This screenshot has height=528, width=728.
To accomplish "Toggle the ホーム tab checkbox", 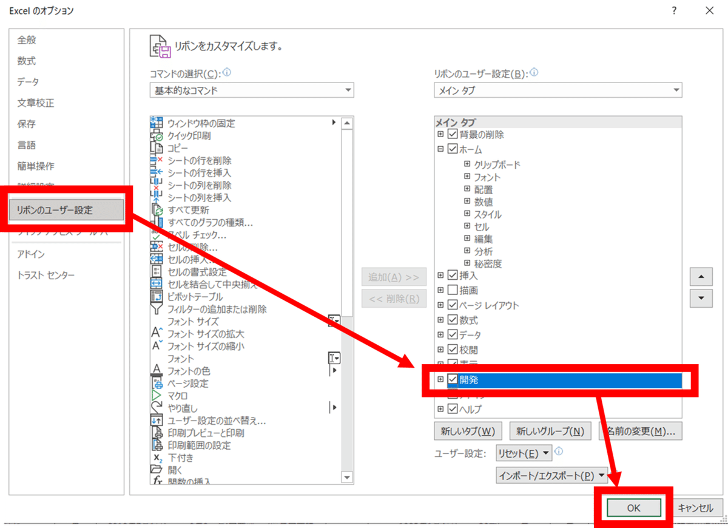I will pyautogui.click(x=453, y=149).
